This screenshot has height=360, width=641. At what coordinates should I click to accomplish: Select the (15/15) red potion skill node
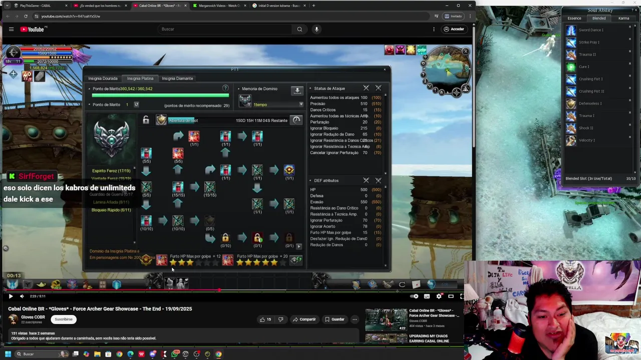pos(178,186)
